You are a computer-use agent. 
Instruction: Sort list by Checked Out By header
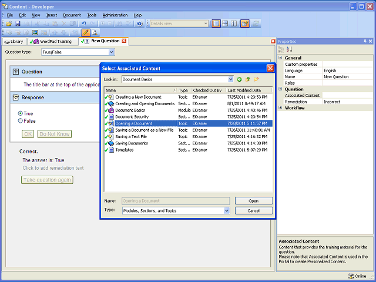coord(209,90)
